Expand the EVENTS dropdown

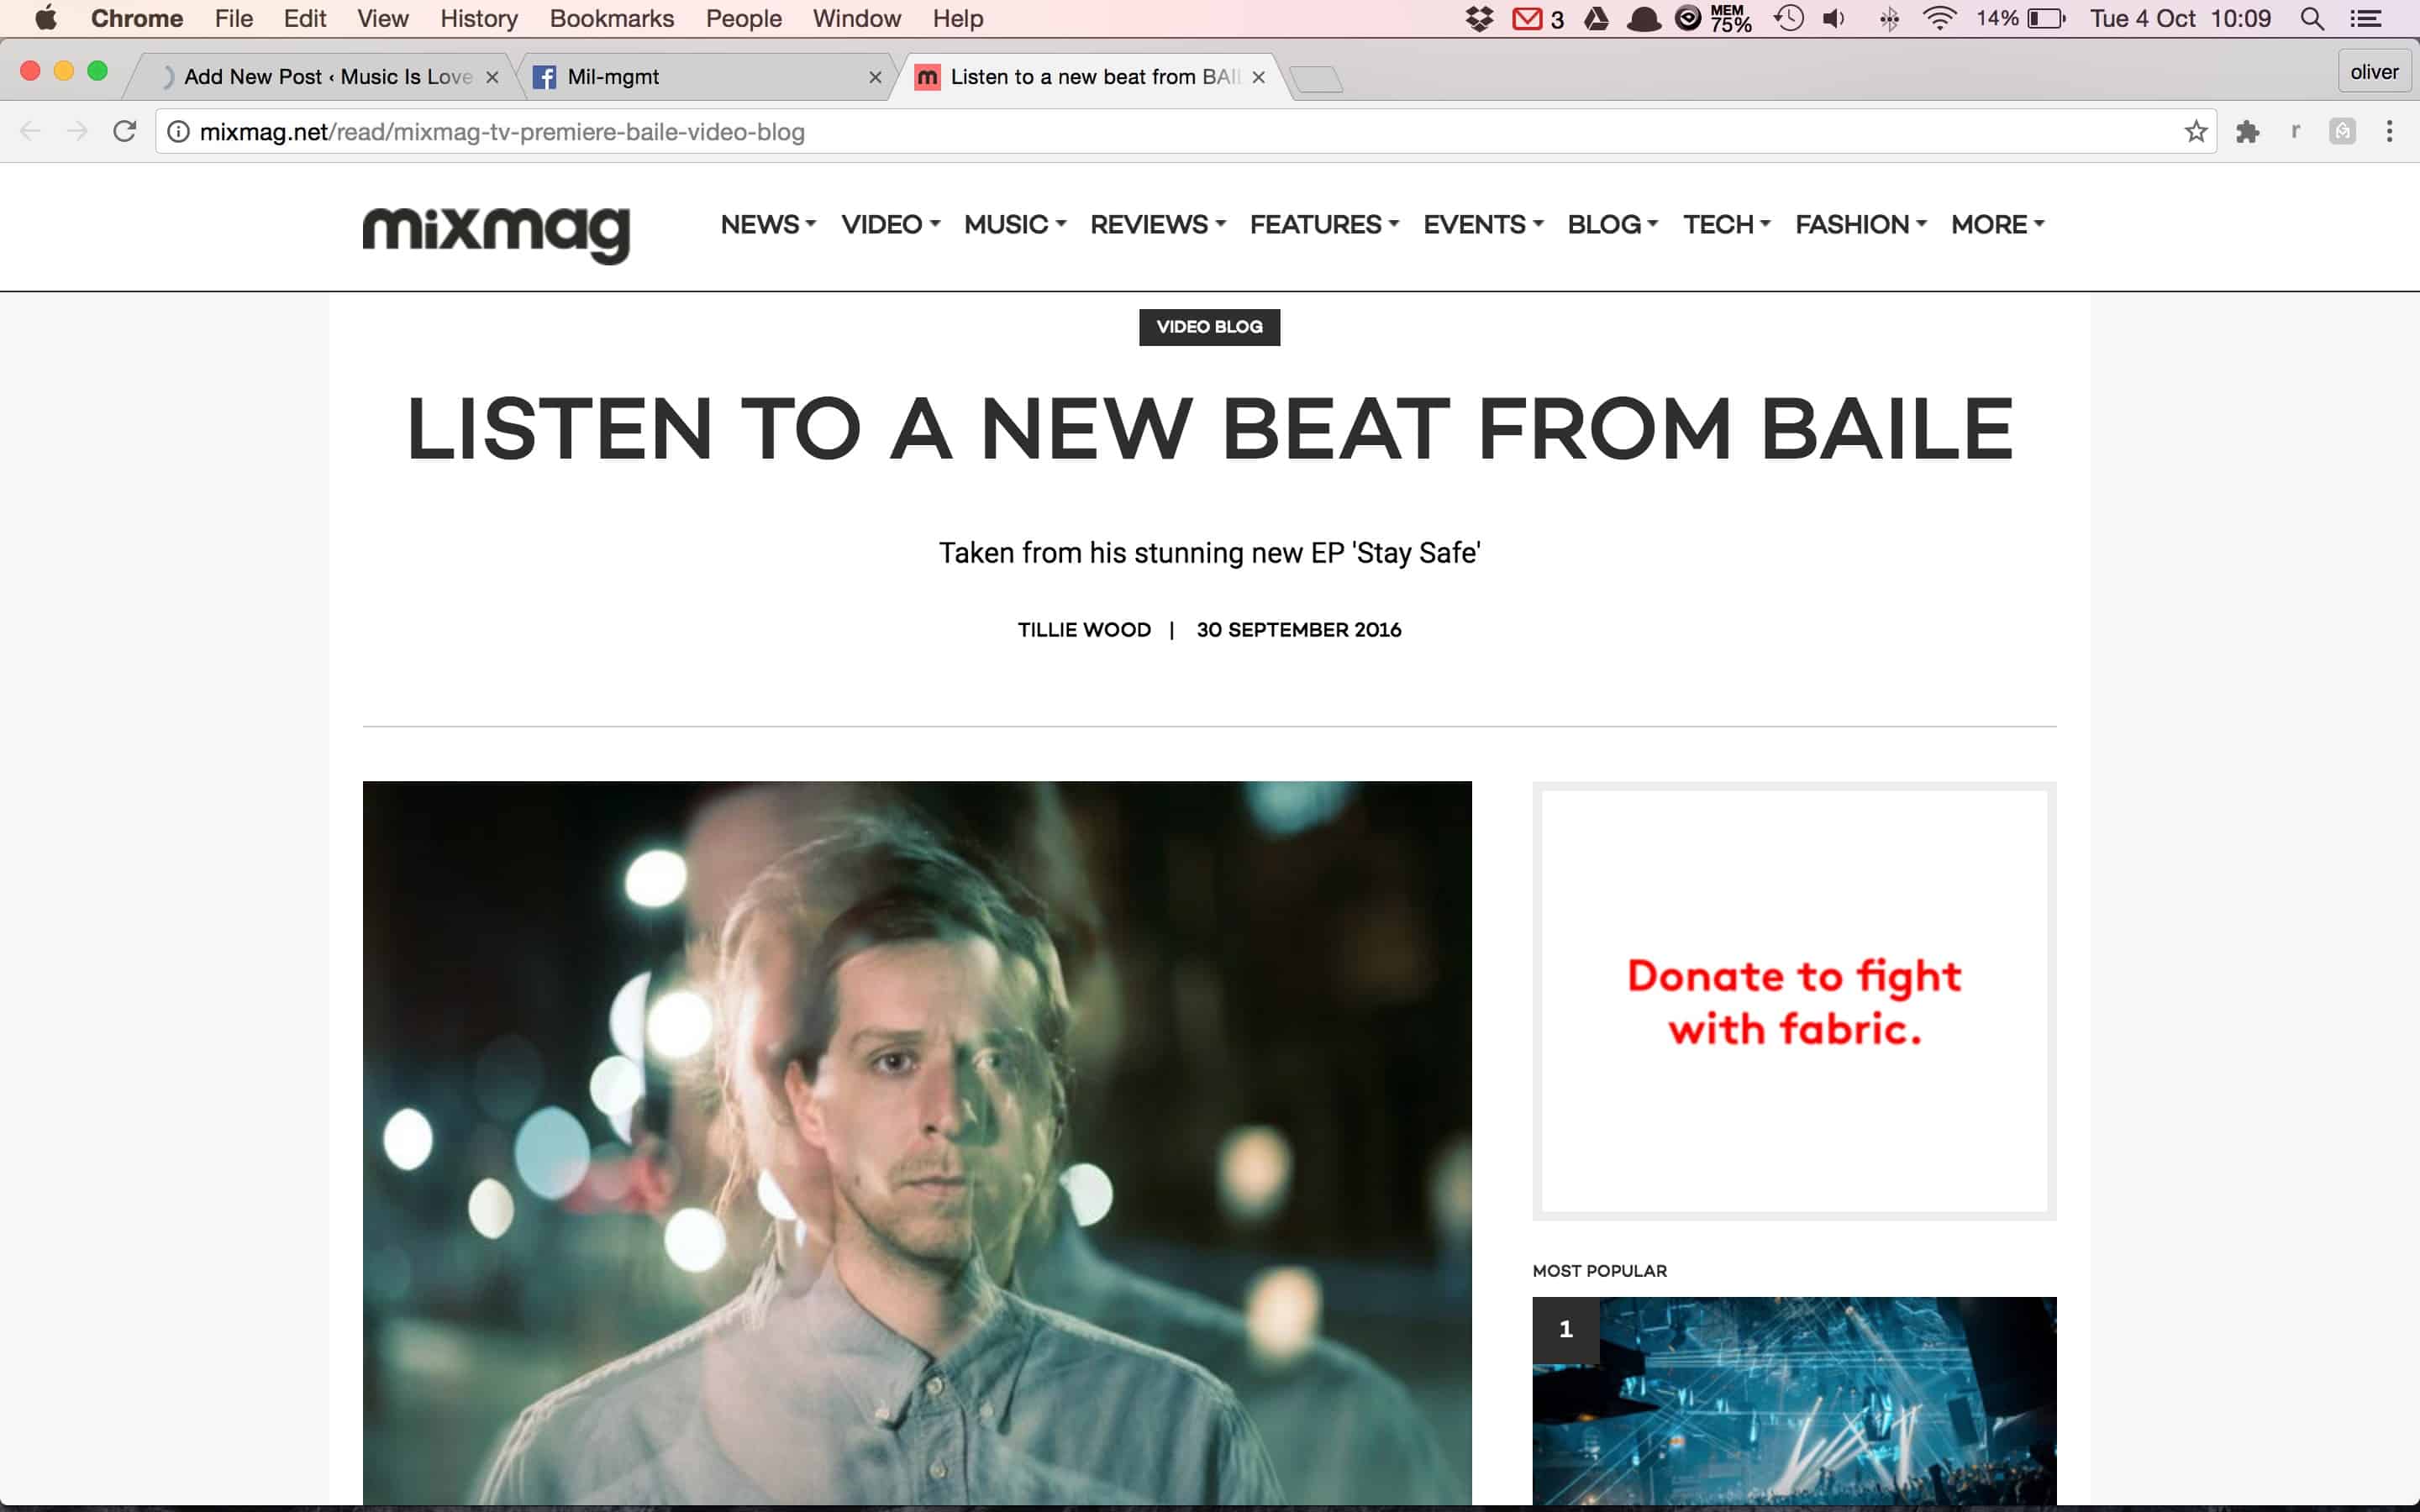click(1483, 224)
